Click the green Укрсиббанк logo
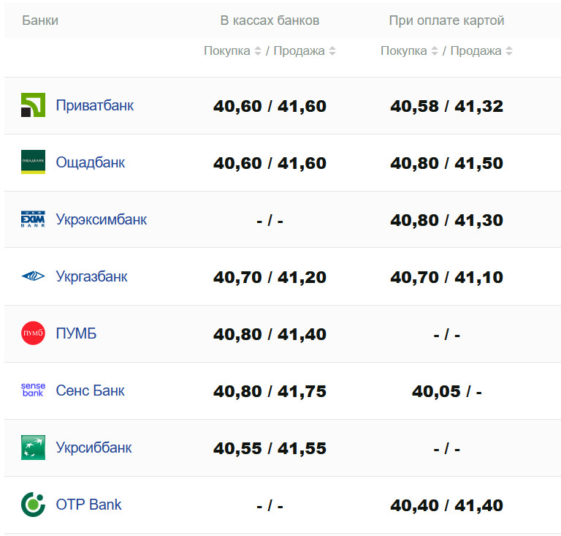Image resolution: width=561 pixels, height=536 pixels. [x=33, y=448]
